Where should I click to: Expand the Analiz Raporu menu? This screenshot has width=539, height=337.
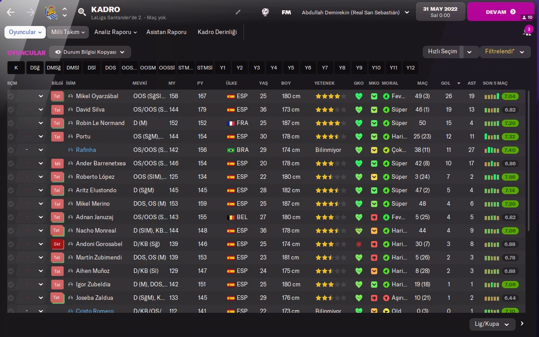(115, 32)
